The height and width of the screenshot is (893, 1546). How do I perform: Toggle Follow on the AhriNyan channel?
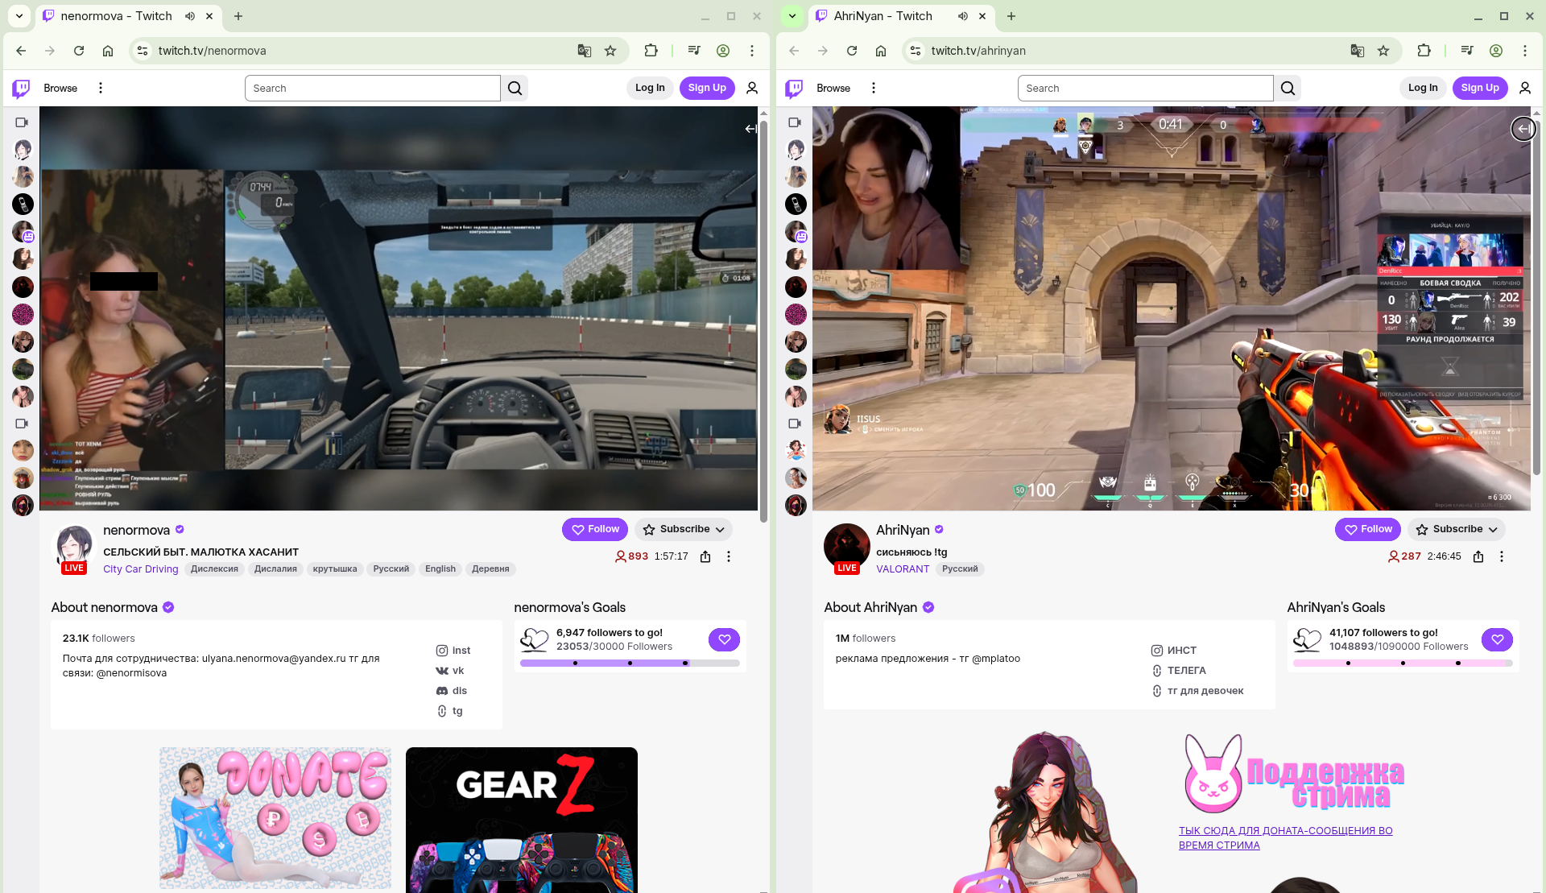[1367, 529]
